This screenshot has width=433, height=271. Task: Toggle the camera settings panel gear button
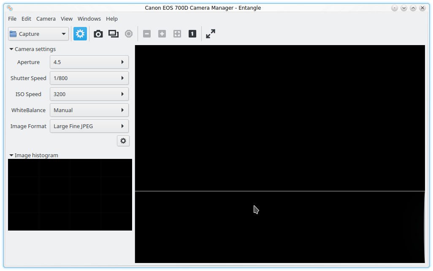[x=80, y=34]
